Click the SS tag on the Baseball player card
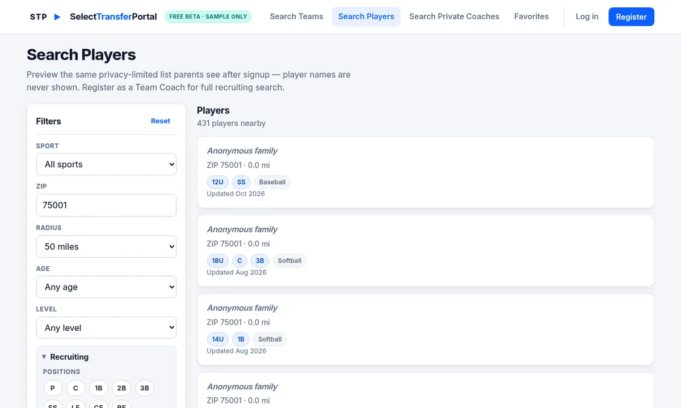The image size is (681, 408). tap(241, 182)
